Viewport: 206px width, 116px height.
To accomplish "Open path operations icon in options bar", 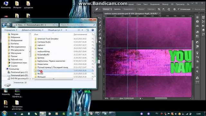I will 159,9.
